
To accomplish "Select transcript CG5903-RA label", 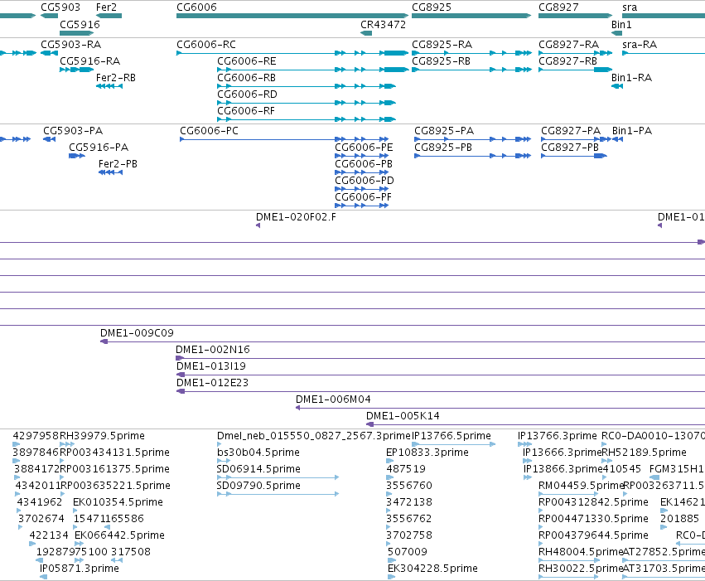I will 70,45.
